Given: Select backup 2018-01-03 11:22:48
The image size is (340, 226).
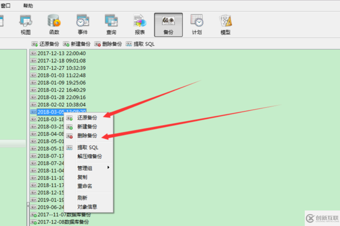Looking at the screenshot, I should pyautogui.click(x=58, y=75).
